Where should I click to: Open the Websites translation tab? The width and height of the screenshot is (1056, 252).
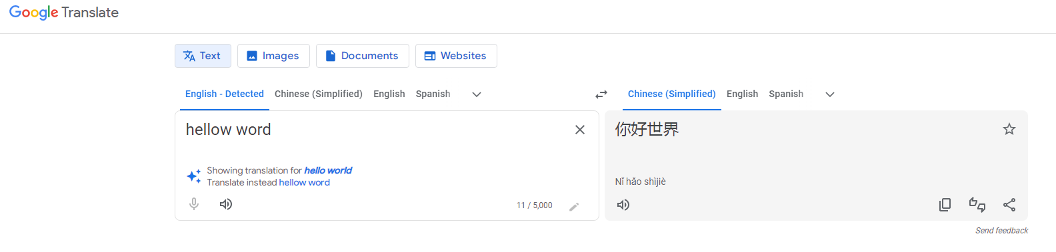(456, 56)
